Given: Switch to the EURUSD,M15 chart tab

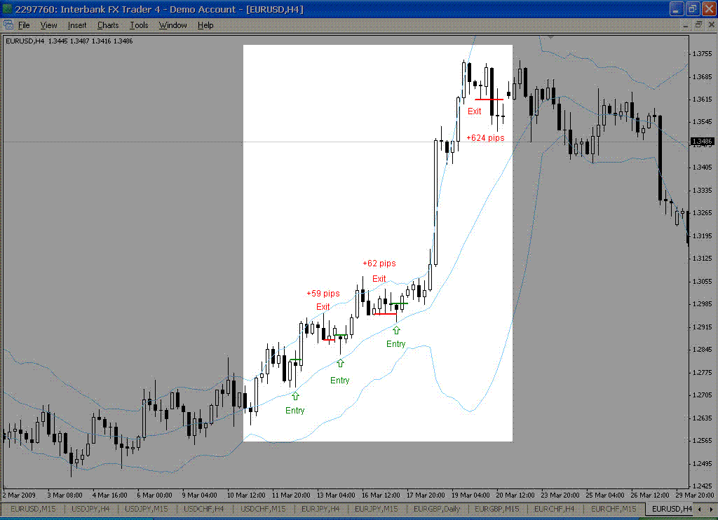Looking at the screenshot, I should click(x=33, y=509).
